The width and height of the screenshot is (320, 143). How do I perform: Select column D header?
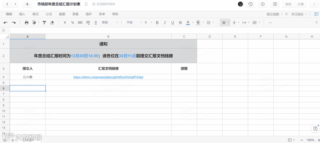click(210, 36)
